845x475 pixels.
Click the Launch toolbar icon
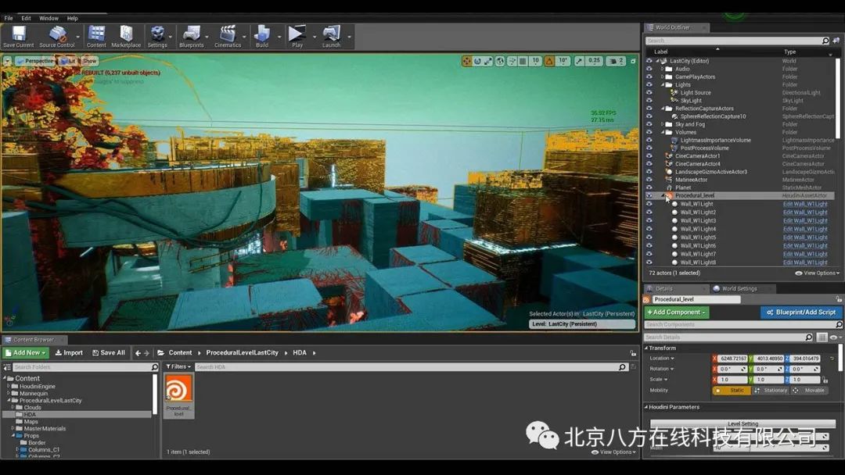332,37
